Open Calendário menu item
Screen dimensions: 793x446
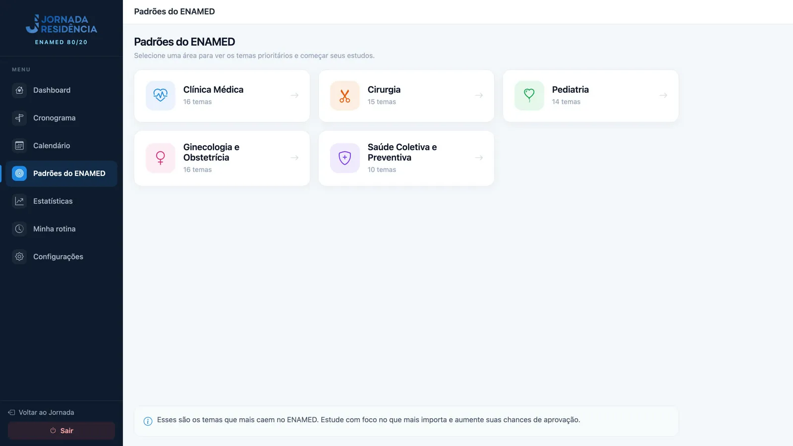61,146
